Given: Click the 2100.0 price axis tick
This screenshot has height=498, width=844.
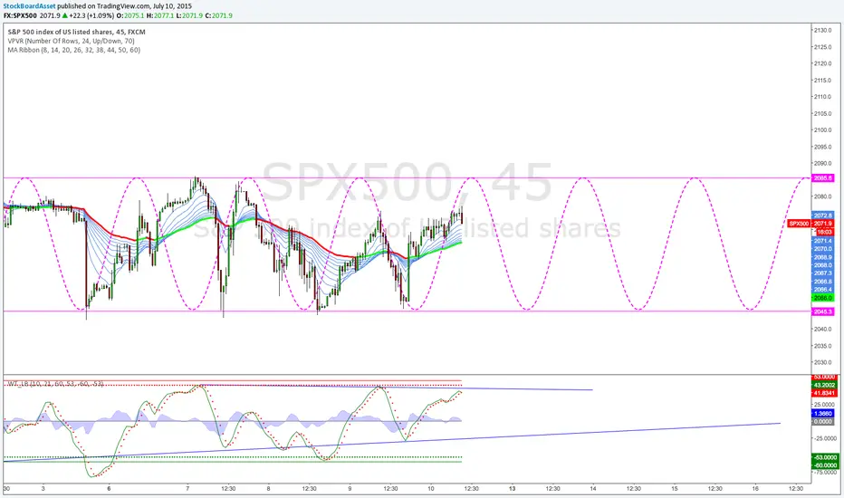Looking at the screenshot, I should coord(824,129).
